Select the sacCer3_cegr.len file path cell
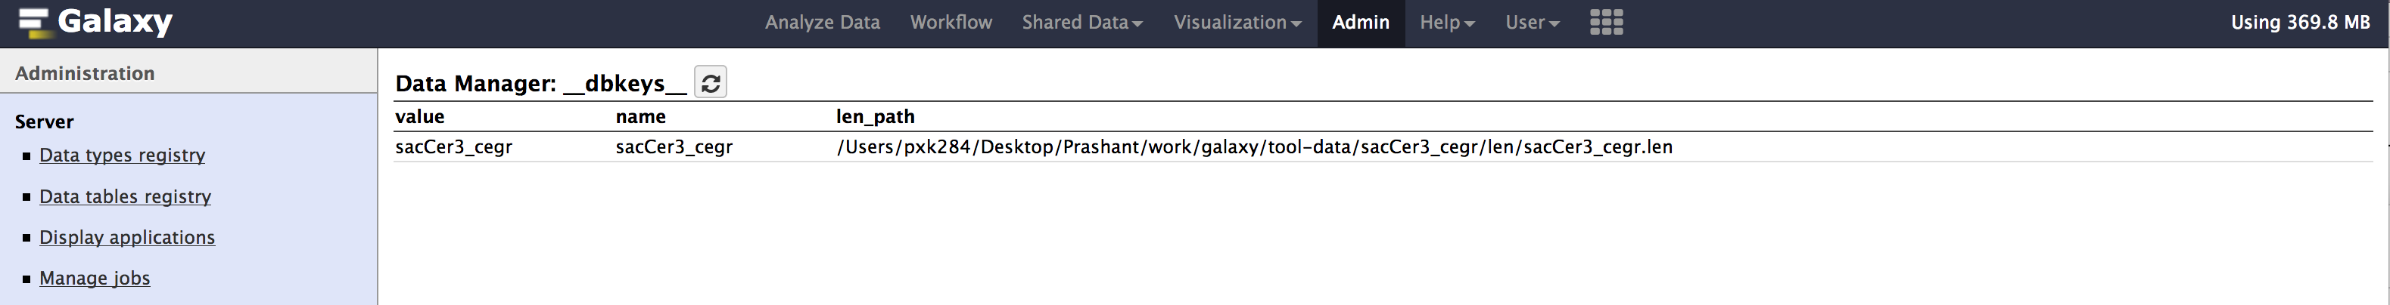The width and height of the screenshot is (2390, 305). point(1254,147)
